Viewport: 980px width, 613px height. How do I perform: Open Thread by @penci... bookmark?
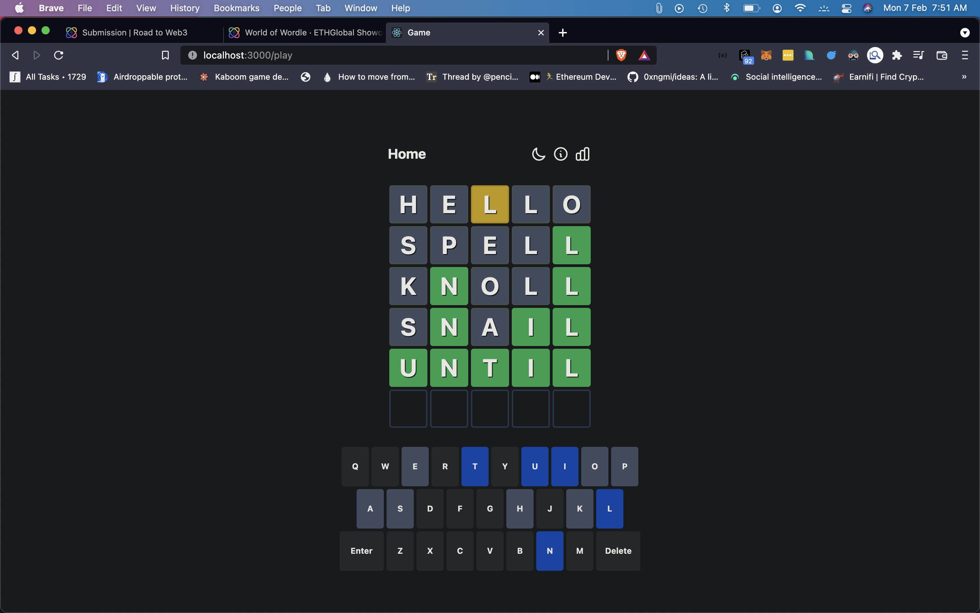[472, 77]
